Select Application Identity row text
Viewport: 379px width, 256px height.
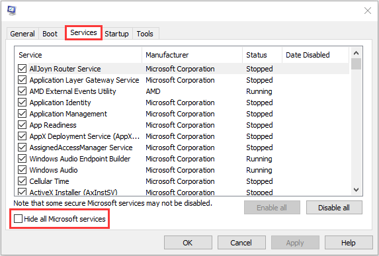[x=60, y=103]
